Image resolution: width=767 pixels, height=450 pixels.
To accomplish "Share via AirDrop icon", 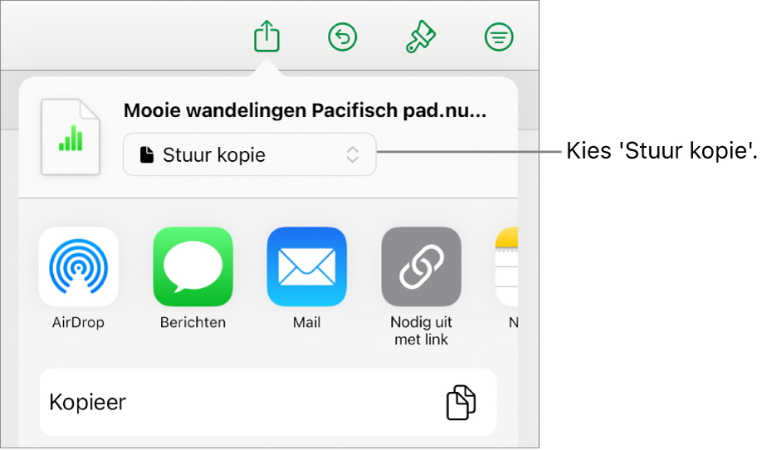I will tap(79, 267).
